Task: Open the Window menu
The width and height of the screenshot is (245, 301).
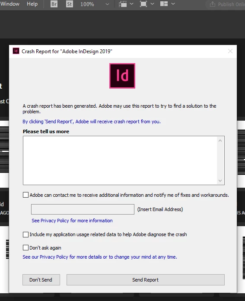Action: 10,4
